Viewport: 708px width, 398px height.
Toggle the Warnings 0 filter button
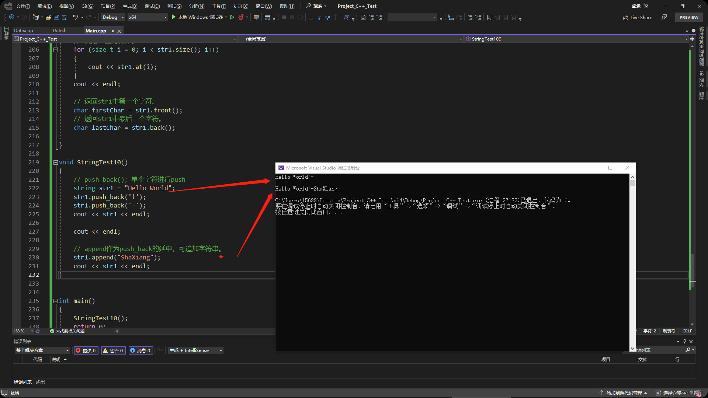113,350
